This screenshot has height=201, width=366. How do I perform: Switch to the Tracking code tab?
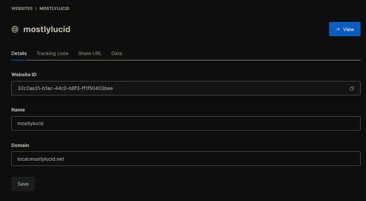pyautogui.click(x=52, y=54)
